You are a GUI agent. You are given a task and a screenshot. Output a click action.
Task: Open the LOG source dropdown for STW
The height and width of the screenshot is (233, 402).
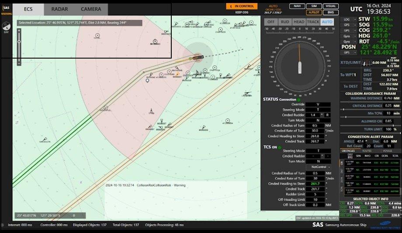coord(348,20)
